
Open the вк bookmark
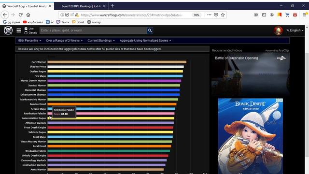click(x=50, y=22)
